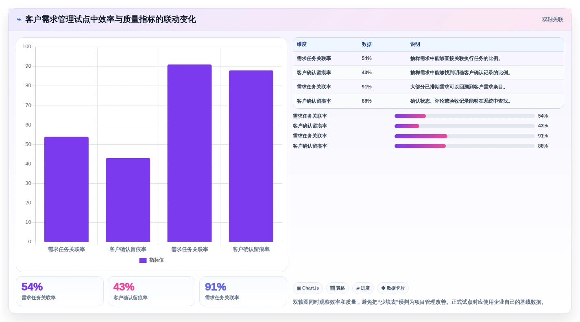Click the dashboard title 客户需求管理试点中效率与质量指标的联动变化
Screen dimensions: 580x322
(x=111, y=19)
